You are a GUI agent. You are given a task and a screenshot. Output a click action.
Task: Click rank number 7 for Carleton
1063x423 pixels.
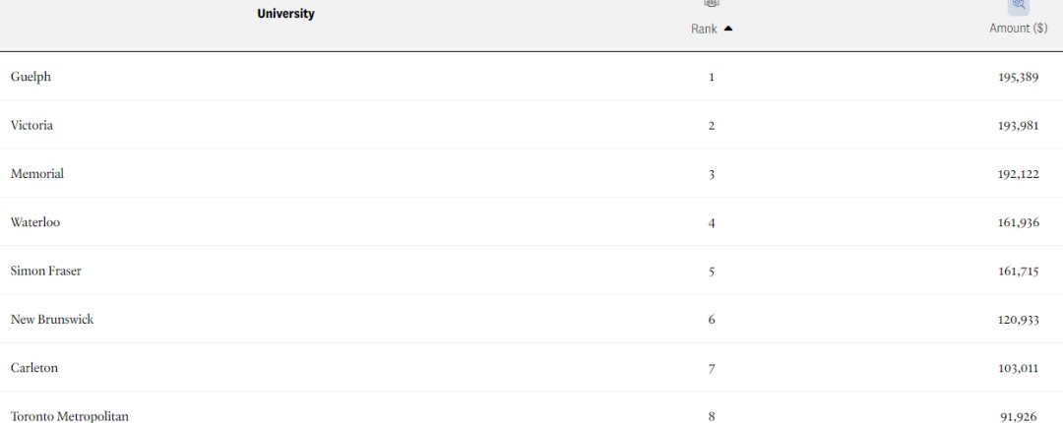tap(712, 369)
